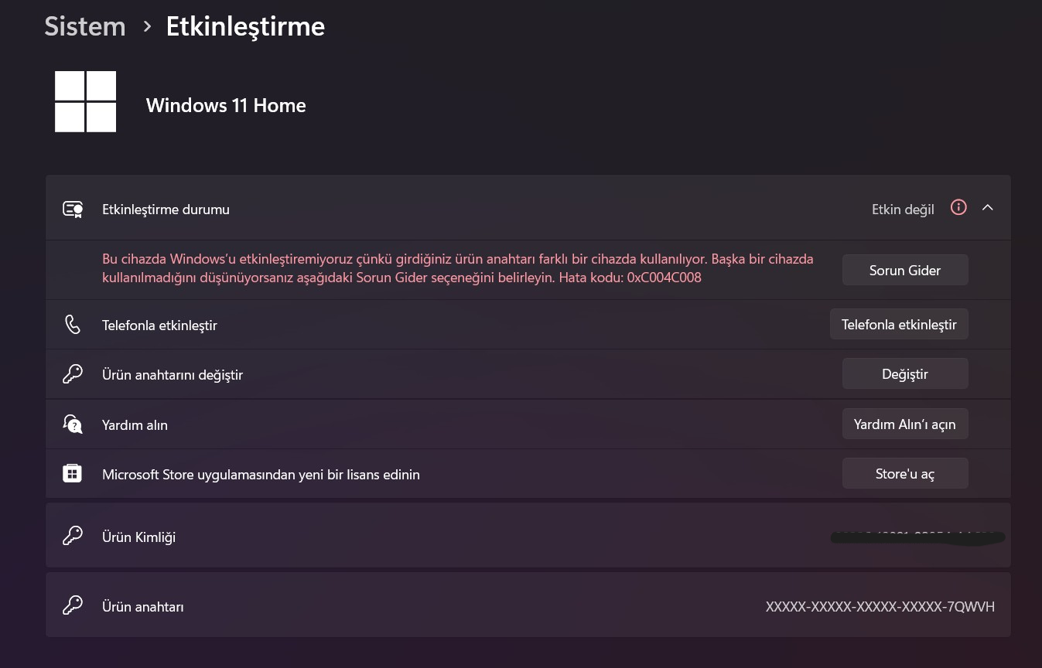1042x668 pixels.
Task: Click the Ürün anahtarı label
Action: click(143, 607)
